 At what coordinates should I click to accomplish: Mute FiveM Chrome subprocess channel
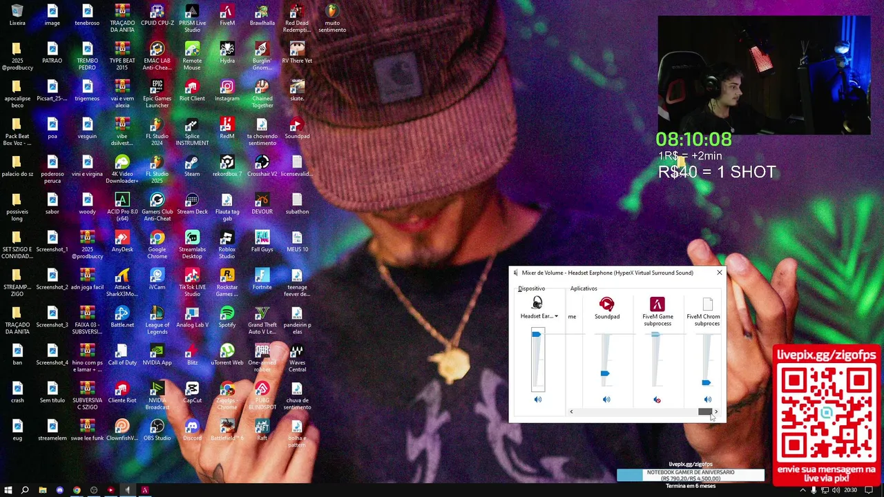click(x=707, y=400)
